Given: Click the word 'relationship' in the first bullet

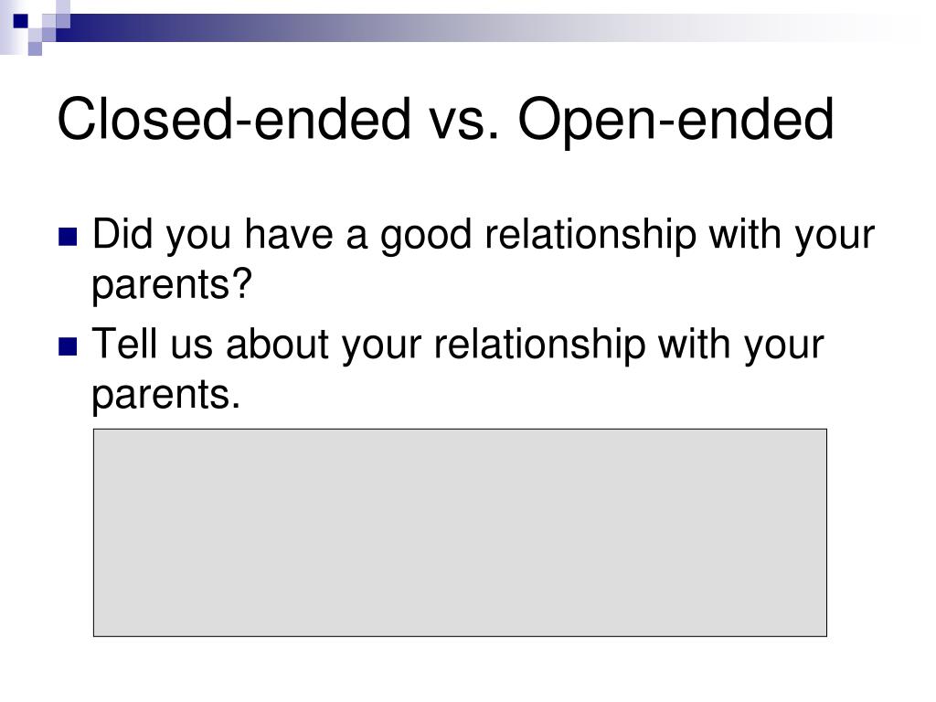Looking at the screenshot, I should [590, 235].
